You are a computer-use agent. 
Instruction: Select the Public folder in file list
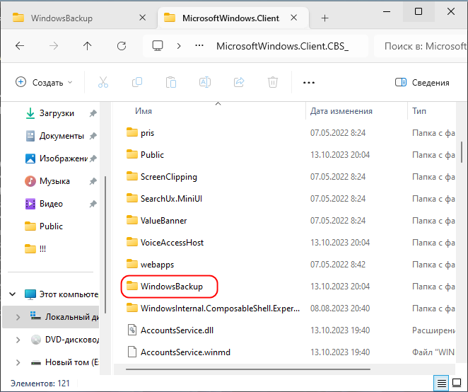[x=145, y=155]
